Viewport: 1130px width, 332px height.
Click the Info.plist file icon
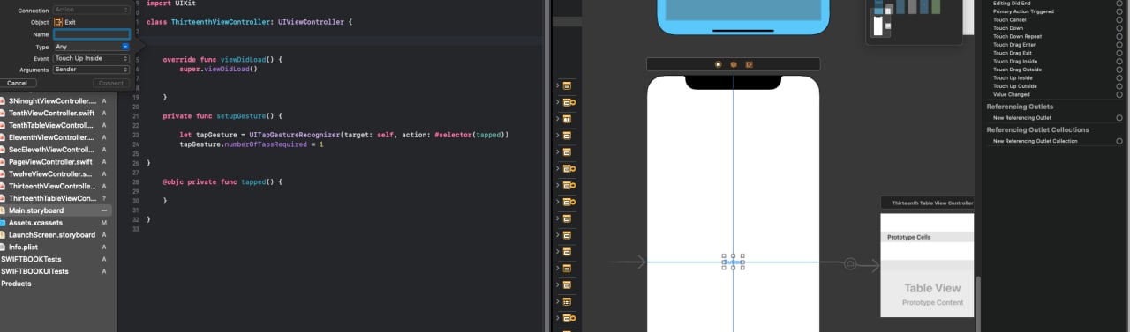tap(4, 247)
